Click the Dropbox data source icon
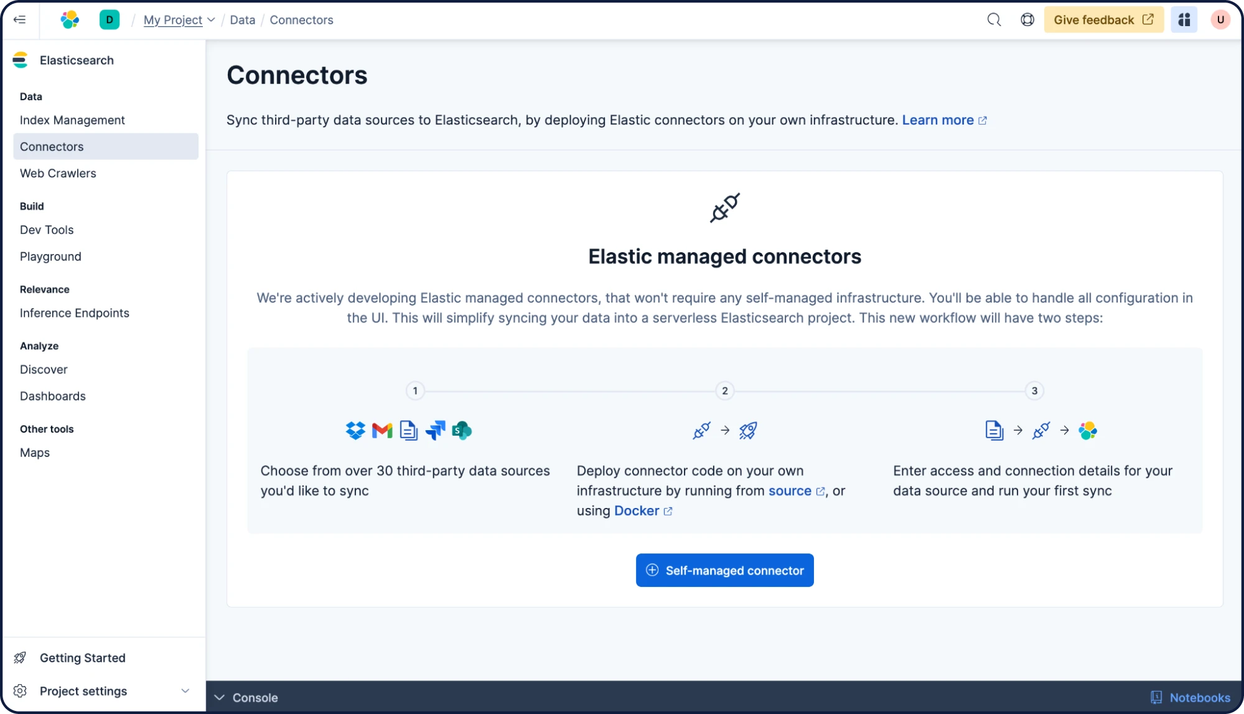The width and height of the screenshot is (1244, 714). tap(355, 430)
